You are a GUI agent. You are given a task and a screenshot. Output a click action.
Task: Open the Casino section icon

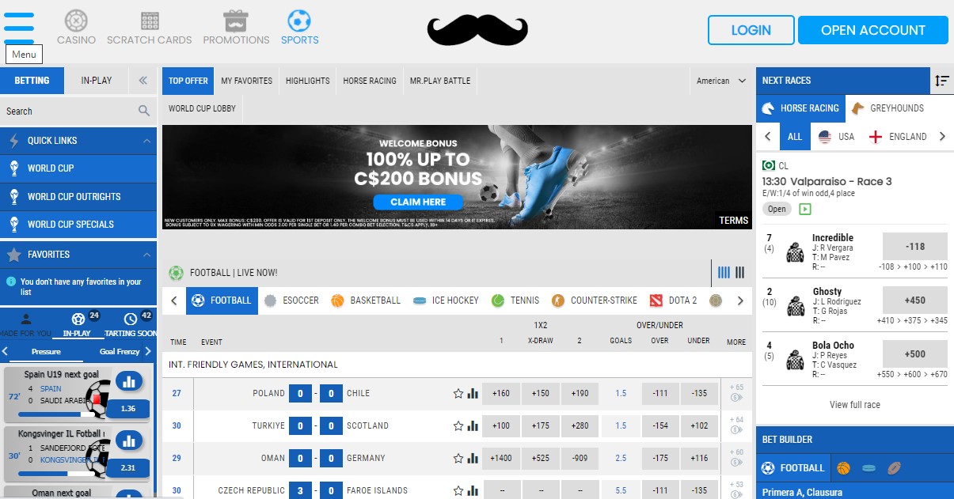(x=76, y=21)
